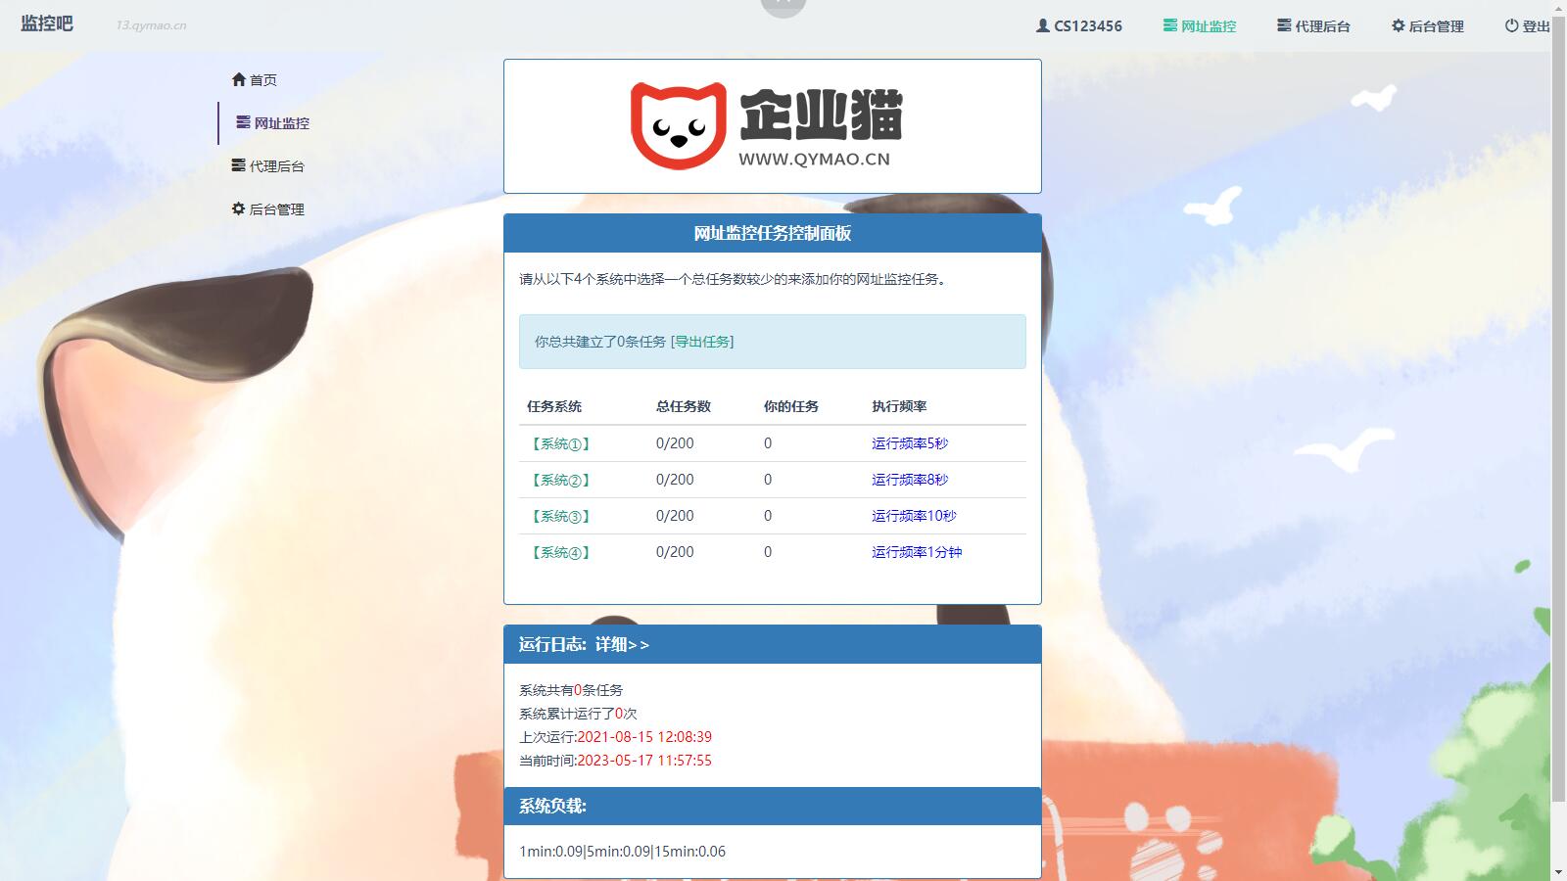The image size is (1567, 881).
Task: Go to 后台管理 in the sidebar
Action: [268, 209]
